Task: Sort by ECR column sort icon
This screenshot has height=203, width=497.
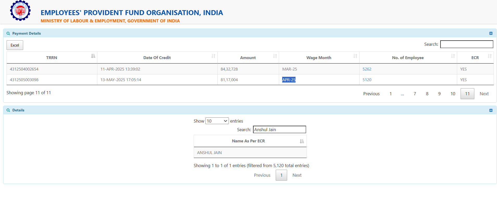Action: pos(489,56)
